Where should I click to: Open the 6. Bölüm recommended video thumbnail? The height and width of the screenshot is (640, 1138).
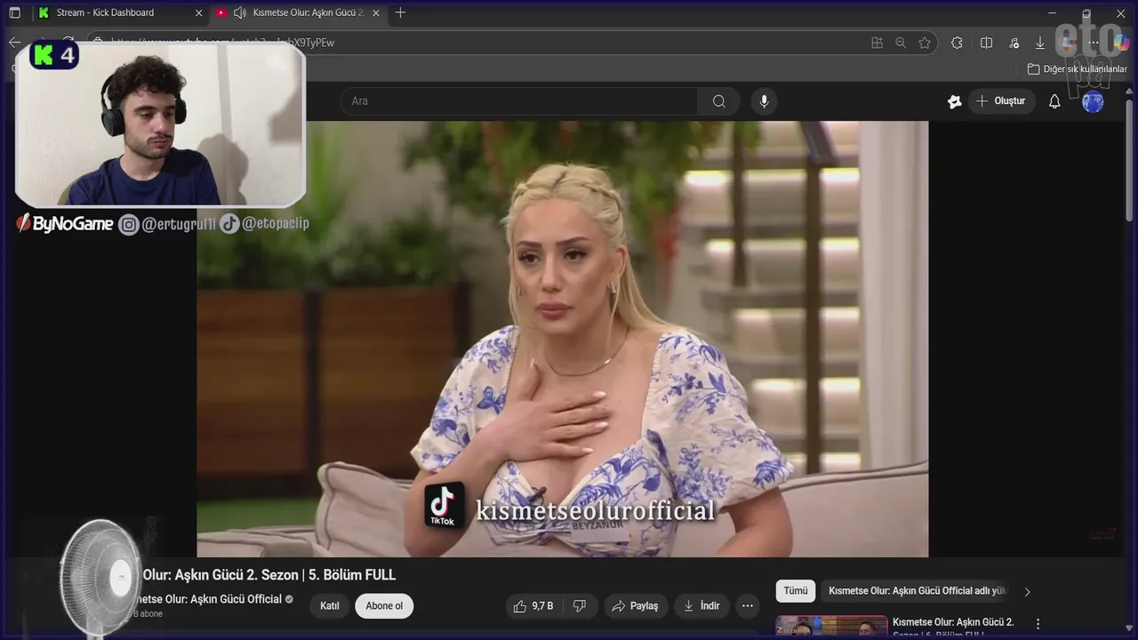click(831, 628)
